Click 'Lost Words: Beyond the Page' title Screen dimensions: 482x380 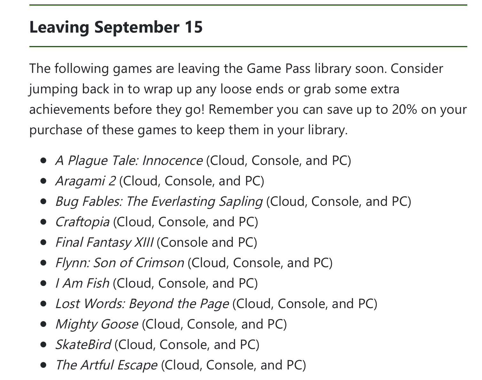click(x=142, y=304)
